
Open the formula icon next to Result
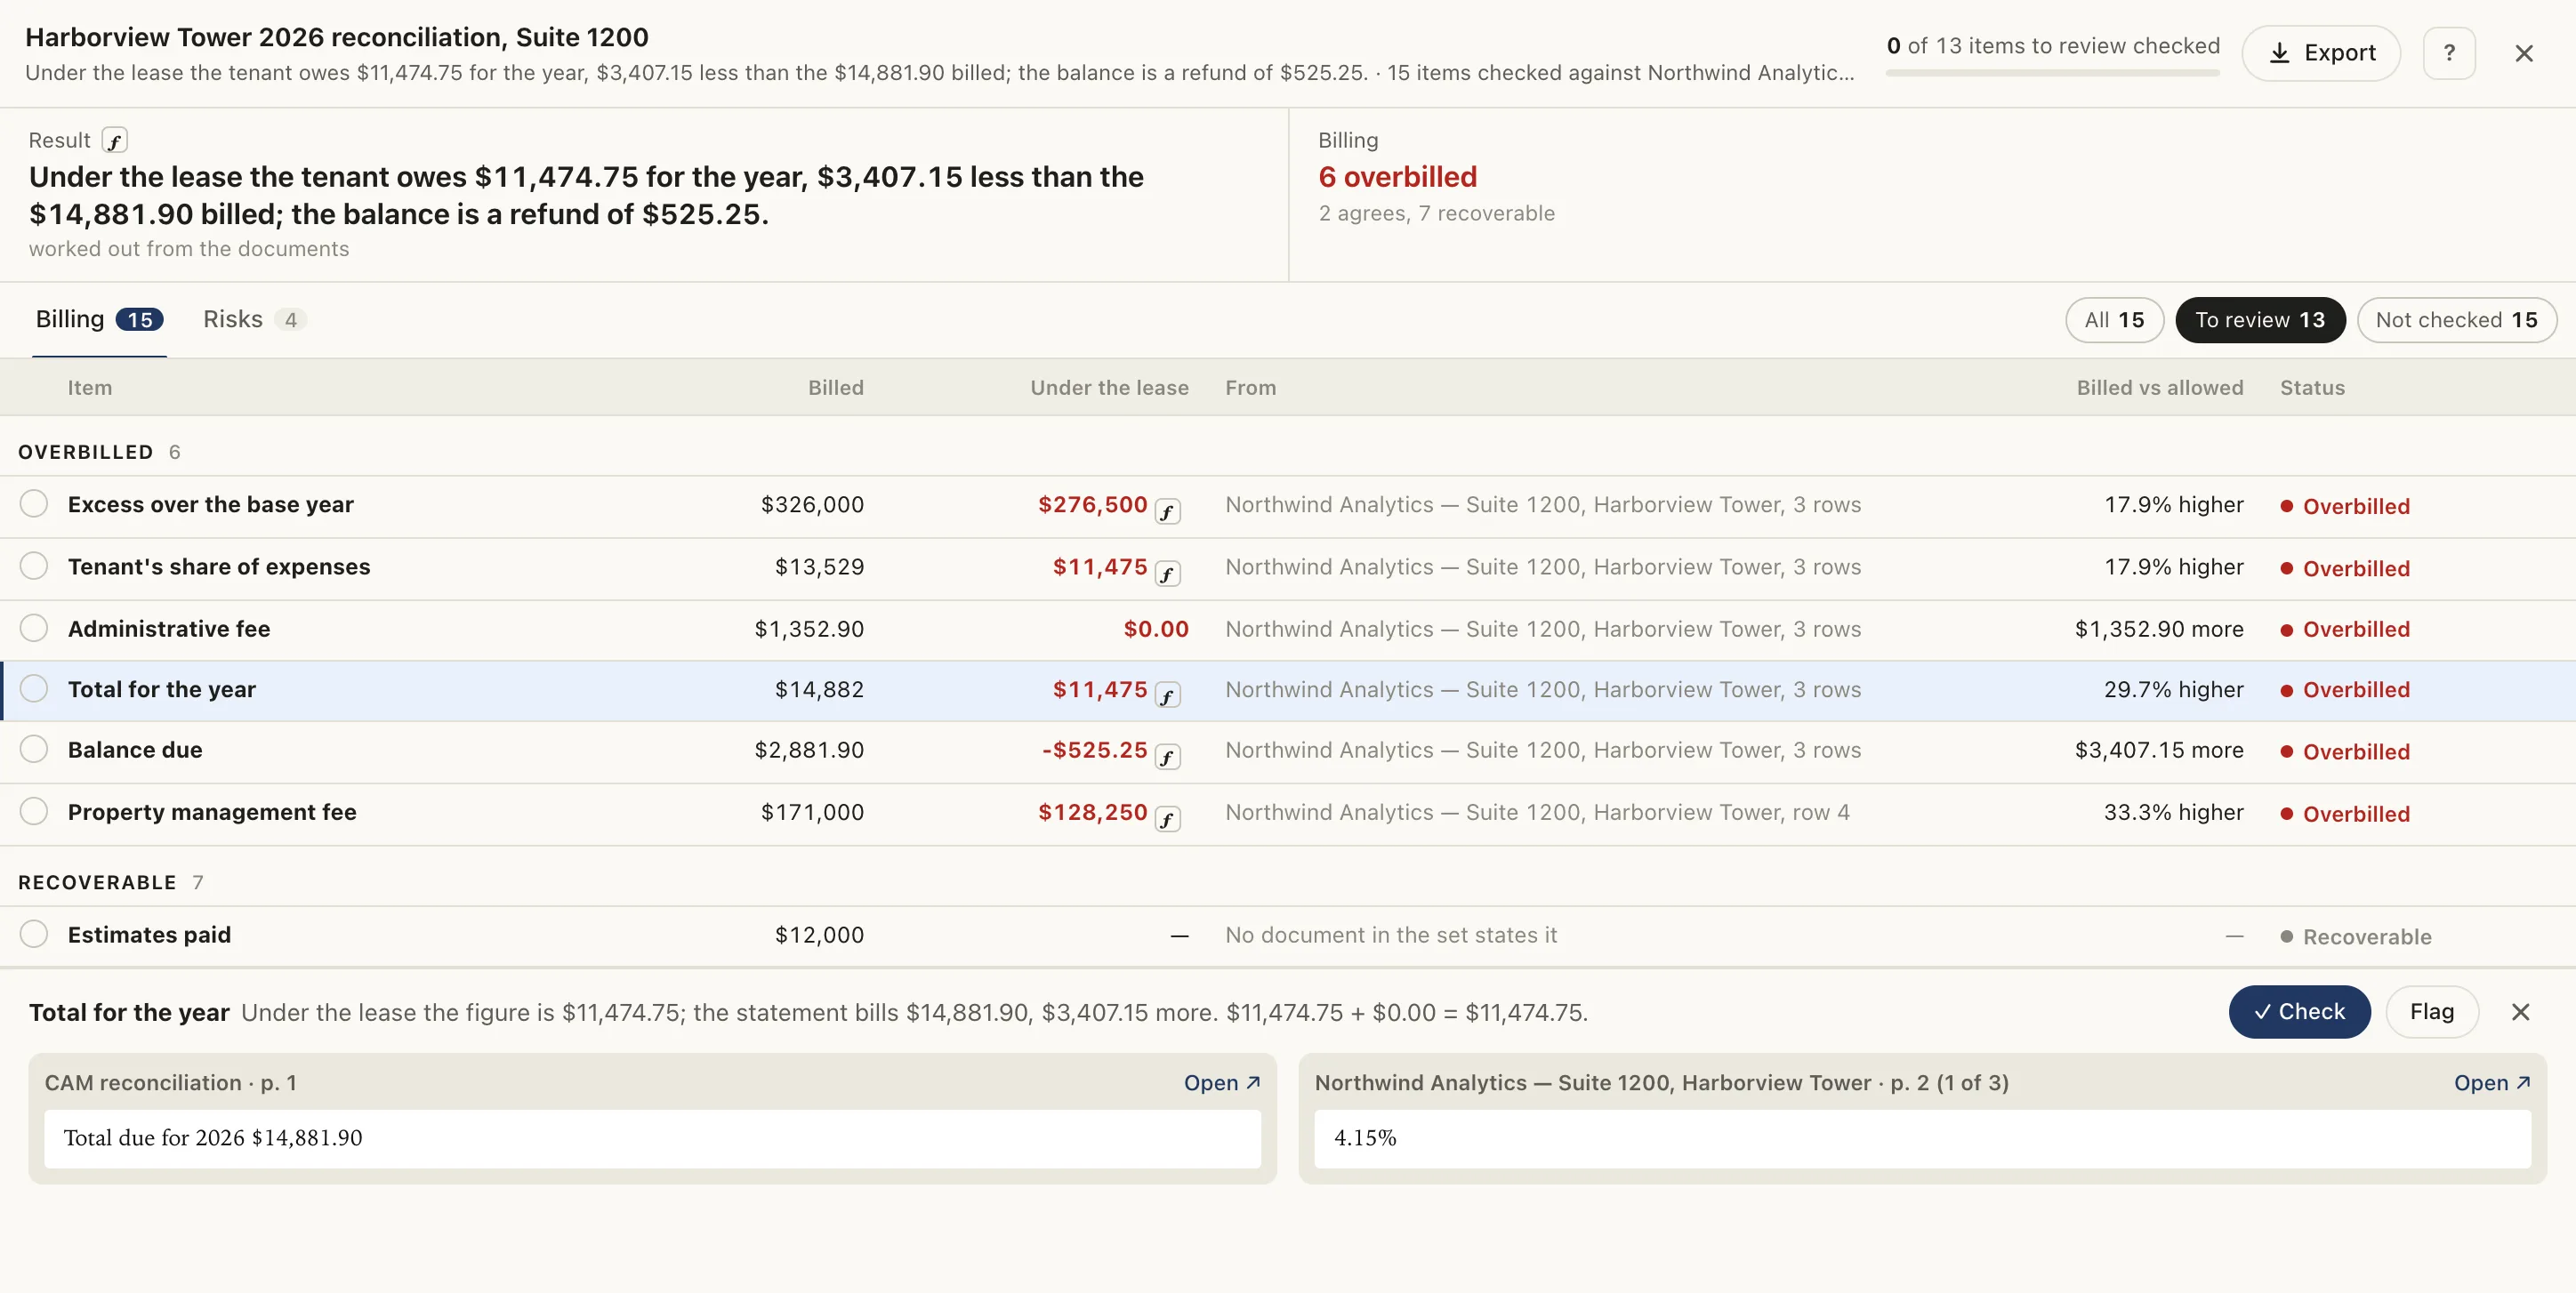pyautogui.click(x=115, y=141)
